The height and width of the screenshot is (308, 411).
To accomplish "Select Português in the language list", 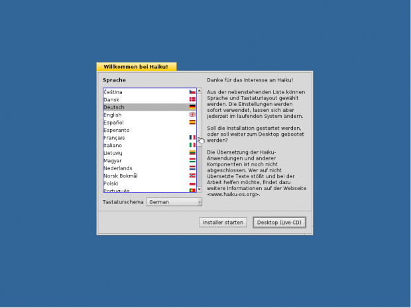I will pos(117,191).
